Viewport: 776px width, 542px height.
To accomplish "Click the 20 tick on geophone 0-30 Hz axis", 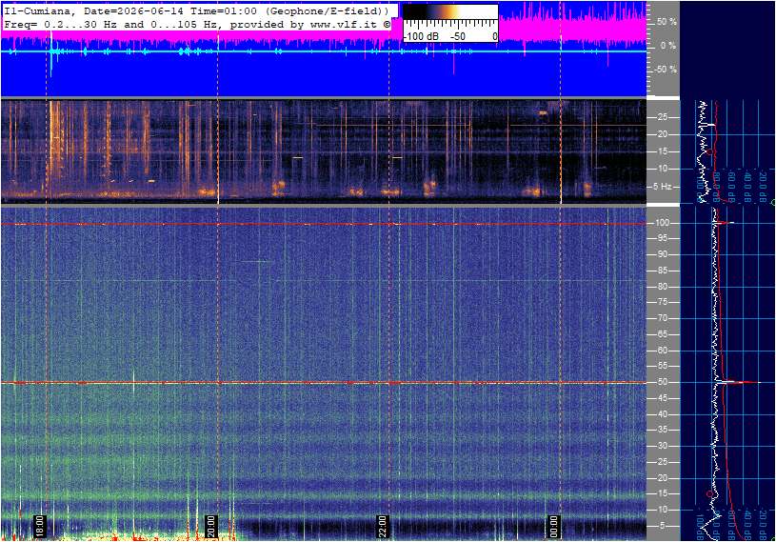I will point(662,134).
